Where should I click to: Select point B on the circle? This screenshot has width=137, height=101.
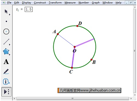(92, 60)
